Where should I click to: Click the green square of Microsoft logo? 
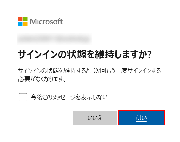click(25, 19)
